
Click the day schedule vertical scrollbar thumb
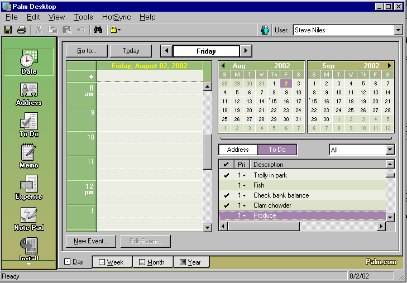click(x=207, y=152)
